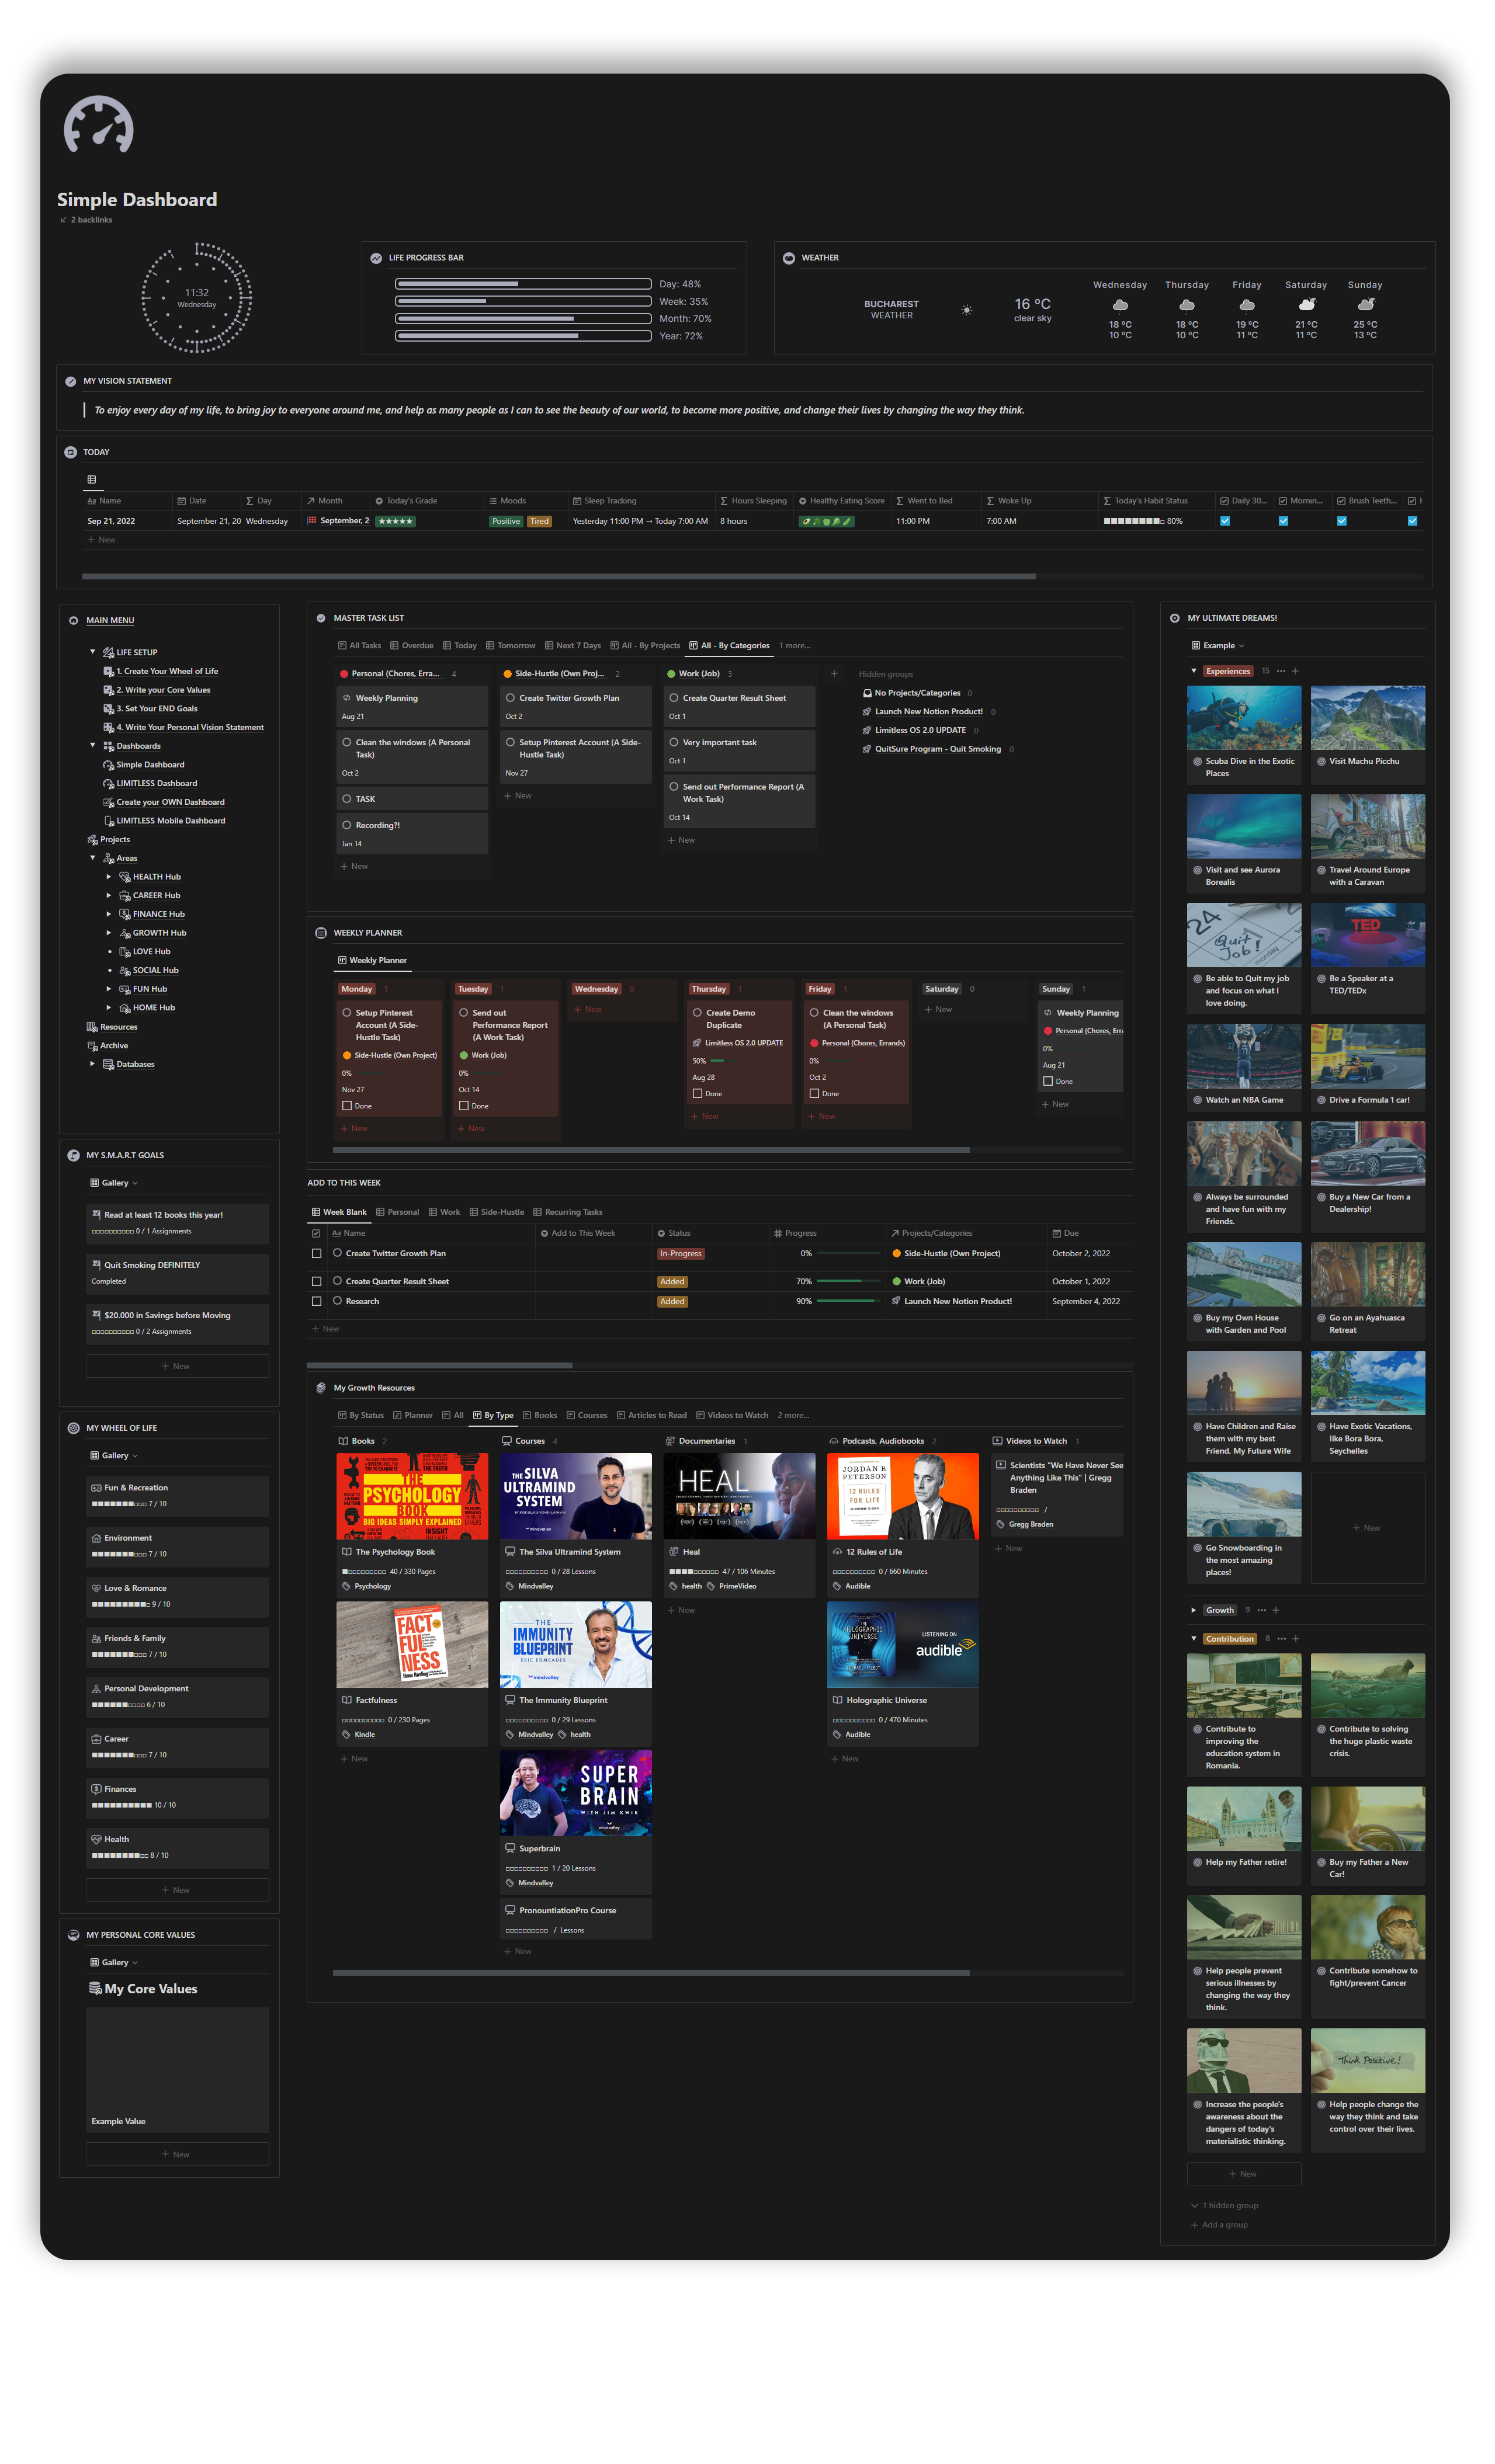Viewport: 1495px width, 2464px height.
Task: Collapse the Dashboards toggle in Main Menu
Action: (93, 746)
